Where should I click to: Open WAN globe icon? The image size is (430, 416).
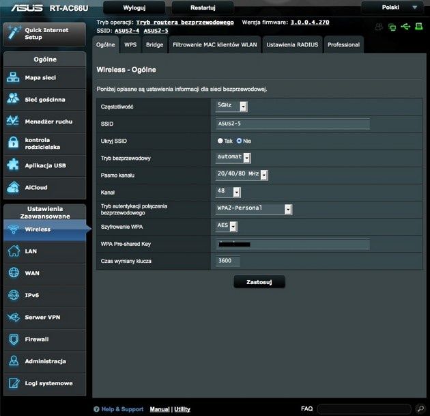14,273
